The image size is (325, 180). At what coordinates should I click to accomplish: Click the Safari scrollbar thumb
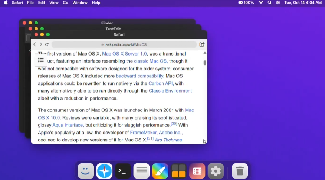click(x=205, y=63)
